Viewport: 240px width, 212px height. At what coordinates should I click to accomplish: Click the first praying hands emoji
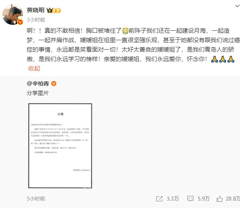click(214, 59)
